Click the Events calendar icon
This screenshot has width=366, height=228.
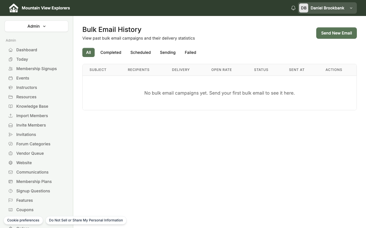pyautogui.click(x=11, y=78)
